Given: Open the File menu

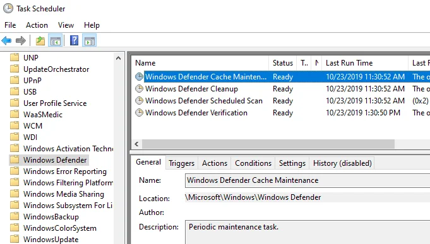Looking at the screenshot, I should click(10, 25).
